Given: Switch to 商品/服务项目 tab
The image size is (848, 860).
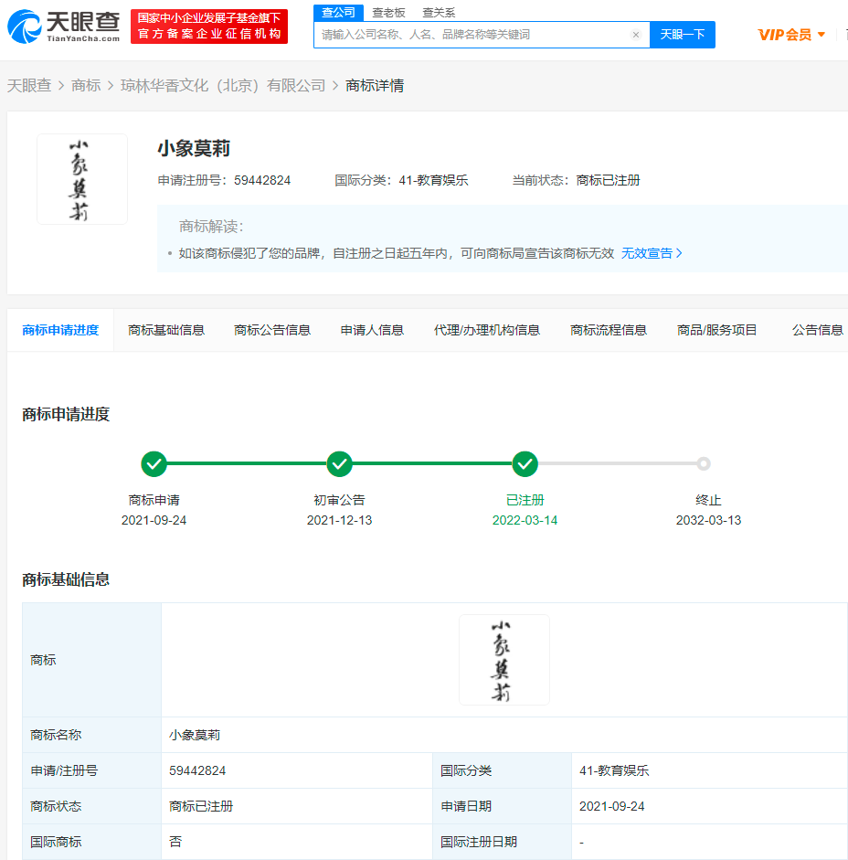Looking at the screenshot, I should (717, 330).
